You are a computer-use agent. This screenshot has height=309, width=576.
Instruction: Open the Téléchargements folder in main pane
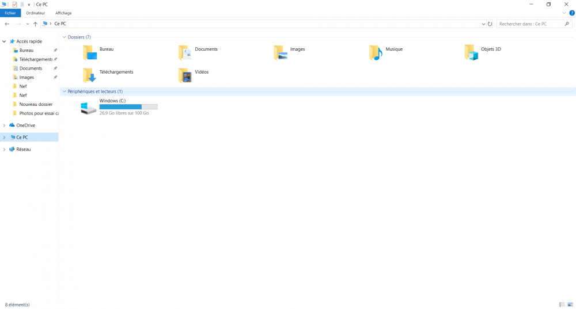(x=89, y=75)
